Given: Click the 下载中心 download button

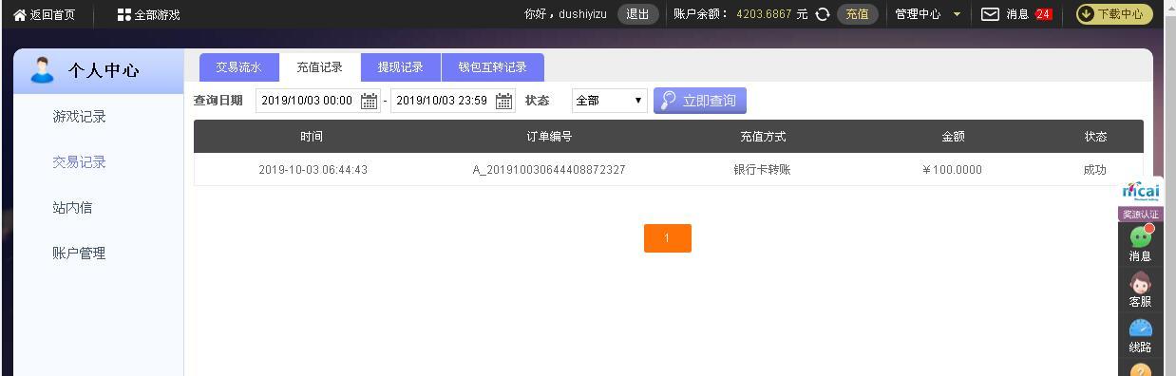Looking at the screenshot, I should [1113, 14].
